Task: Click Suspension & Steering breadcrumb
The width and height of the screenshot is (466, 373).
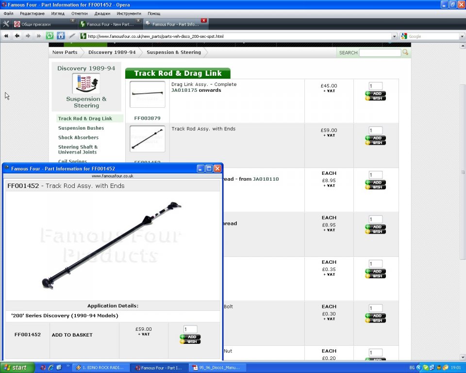Action: pos(174,52)
